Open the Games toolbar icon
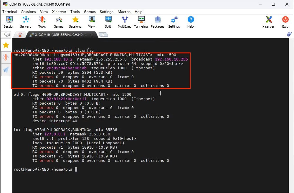 coord(59,22)
